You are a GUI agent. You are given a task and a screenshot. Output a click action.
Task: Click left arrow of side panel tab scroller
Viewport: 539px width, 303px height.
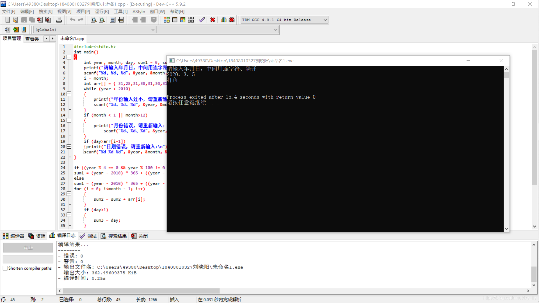pos(47,38)
